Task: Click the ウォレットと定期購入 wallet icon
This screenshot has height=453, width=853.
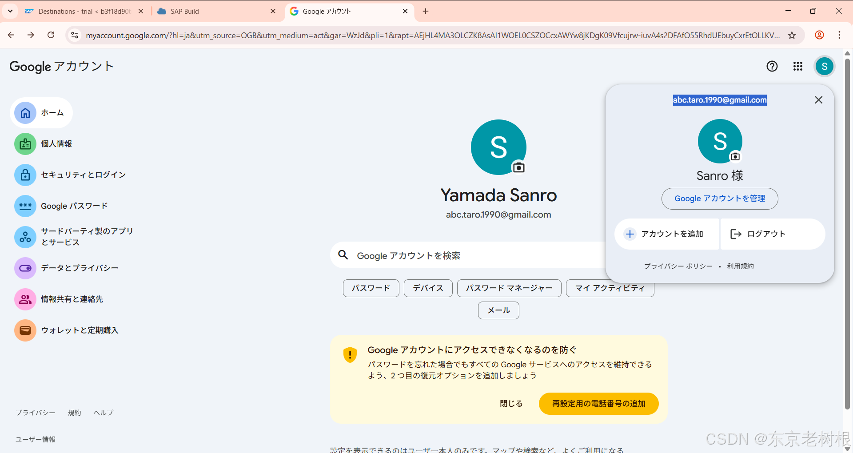Action: (25, 330)
